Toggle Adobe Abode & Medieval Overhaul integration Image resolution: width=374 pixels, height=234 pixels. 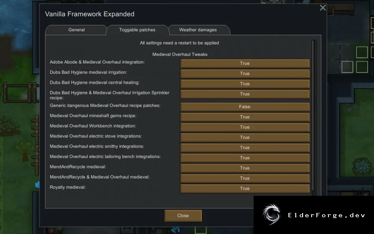click(245, 64)
